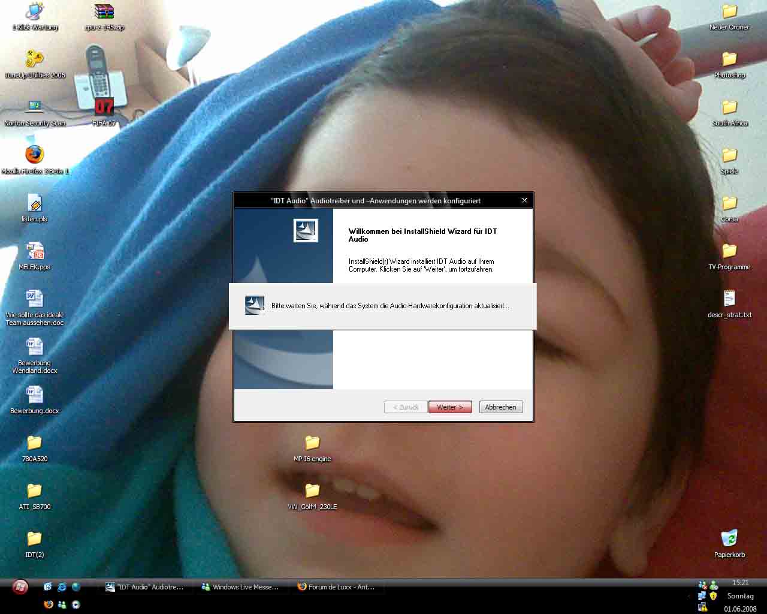Switch to Forum de Luxx Firefox taskbar button

336,587
